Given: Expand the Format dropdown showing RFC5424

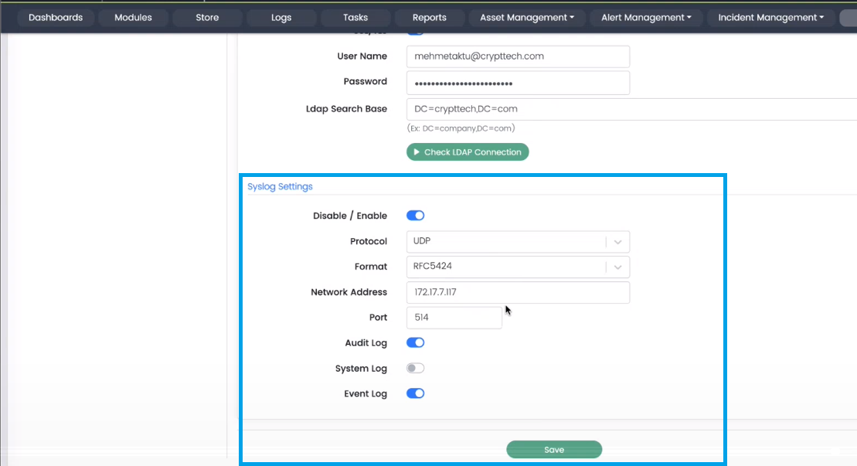Looking at the screenshot, I should [x=517, y=267].
